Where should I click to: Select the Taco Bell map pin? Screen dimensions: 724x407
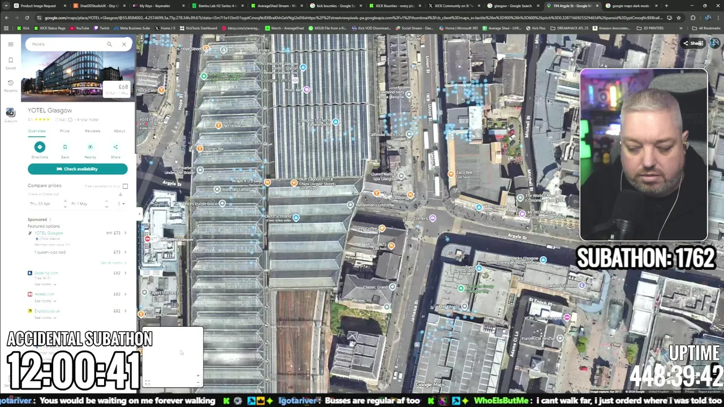click(x=451, y=174)
